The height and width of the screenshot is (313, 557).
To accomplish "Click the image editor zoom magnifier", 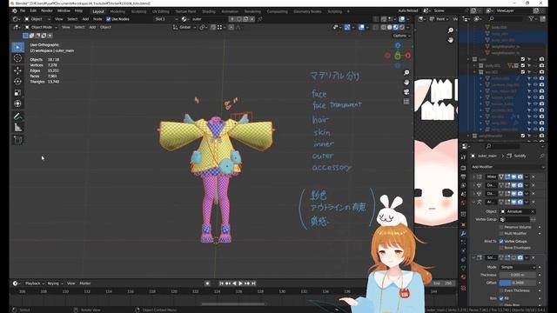I will [x=451, y=30].
